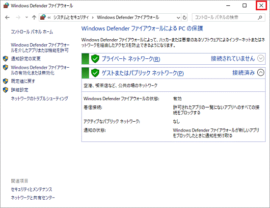Viewport: 270px width, 208px height.
Task: Click shield icon beside 有効化または無効化
Action: pos(5,67)
